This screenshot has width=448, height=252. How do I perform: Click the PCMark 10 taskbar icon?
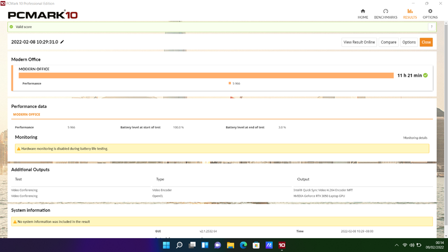coord(282,245)
